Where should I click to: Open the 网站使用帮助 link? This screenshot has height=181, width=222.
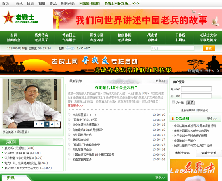coord(89,3)
